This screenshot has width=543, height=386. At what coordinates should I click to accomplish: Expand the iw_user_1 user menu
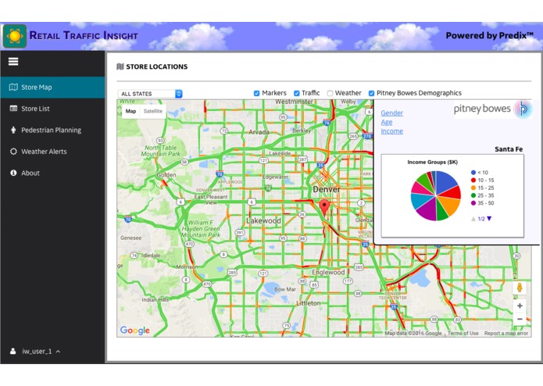click(37, 351)
